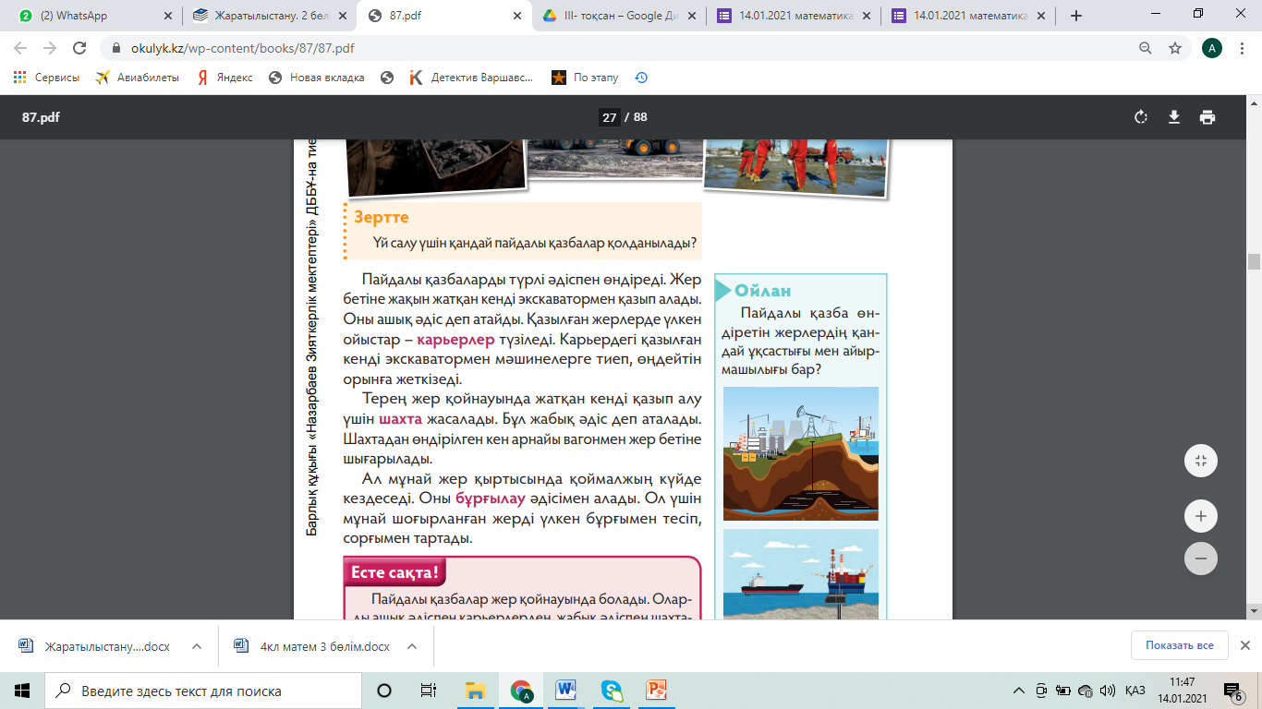1262x709 pixels.
Task: Open the downloaded Жаратылыстану....docx file
Action: [x=96, y=646]
